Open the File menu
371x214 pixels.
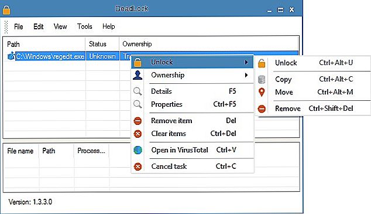(x=19, y=26)
